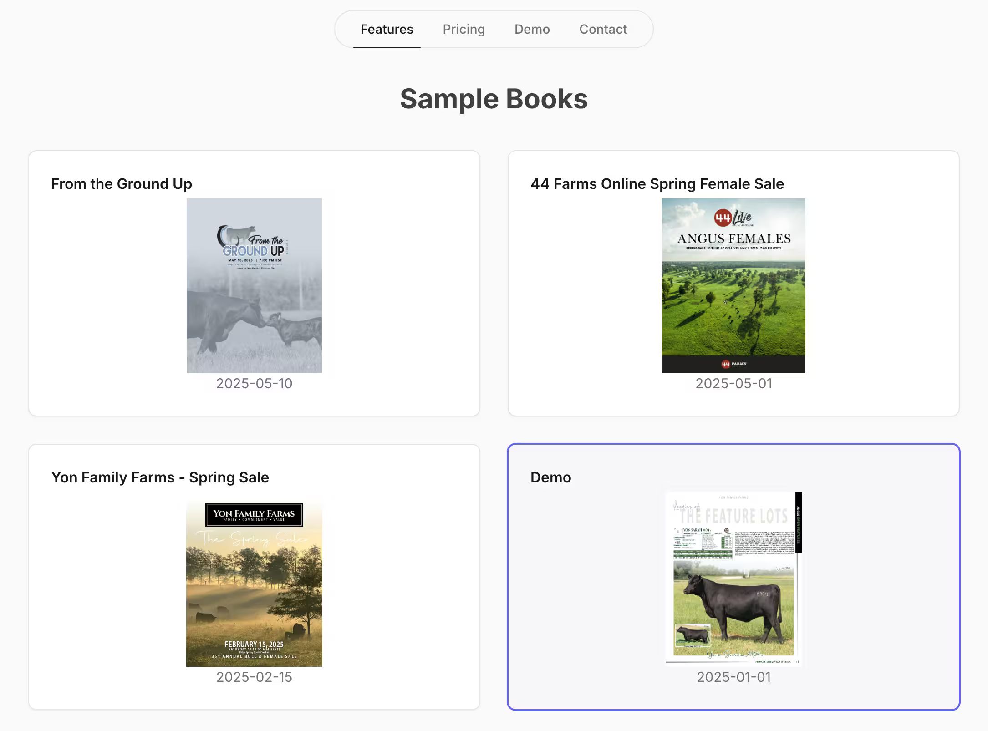This screenshot has width=988, height=731.
Task: Open the 44 Farms Angus Females cover
Action: [733, 286]
